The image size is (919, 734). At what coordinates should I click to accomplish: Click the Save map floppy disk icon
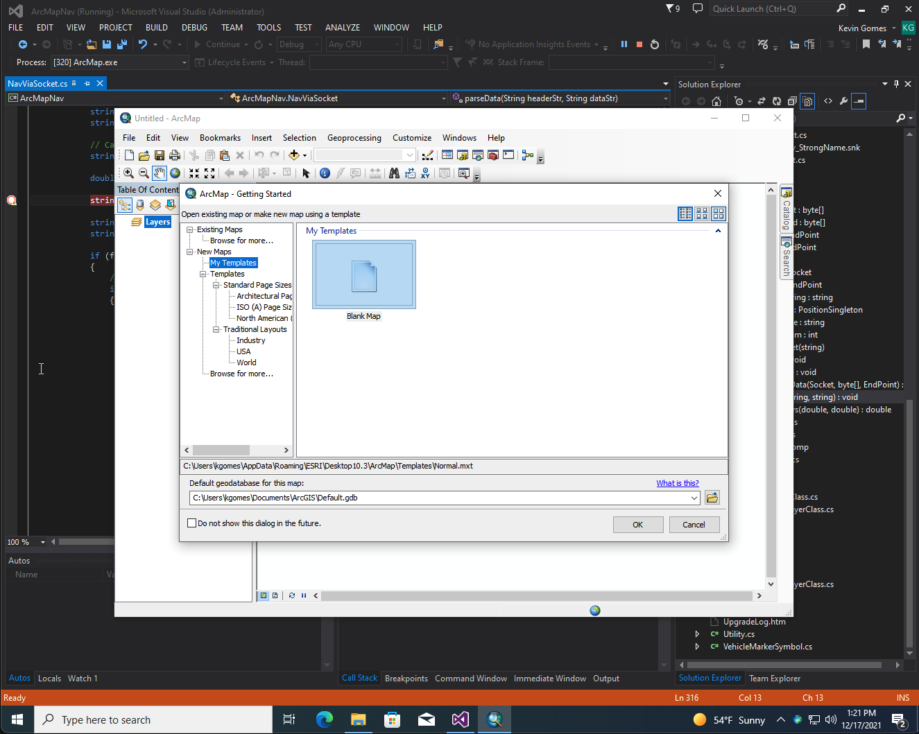160,155
